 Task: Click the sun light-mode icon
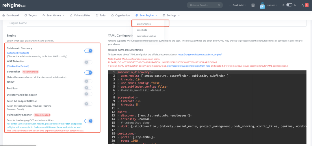click(284, 5)
